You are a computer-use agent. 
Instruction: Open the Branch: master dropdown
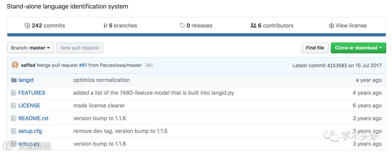[30, 48]
